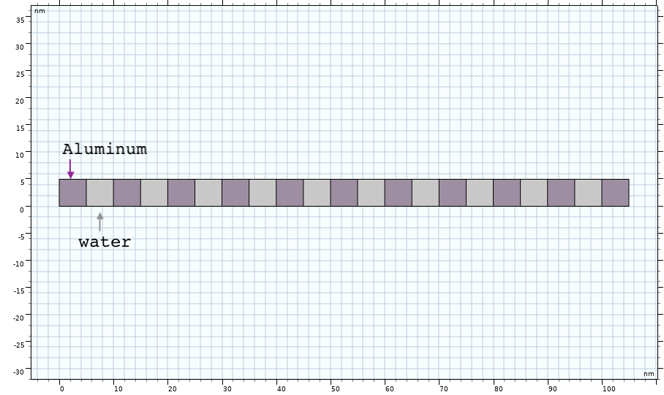
Task: Select the water block spanning 95 to 100 nm
Action: (588, 193)
